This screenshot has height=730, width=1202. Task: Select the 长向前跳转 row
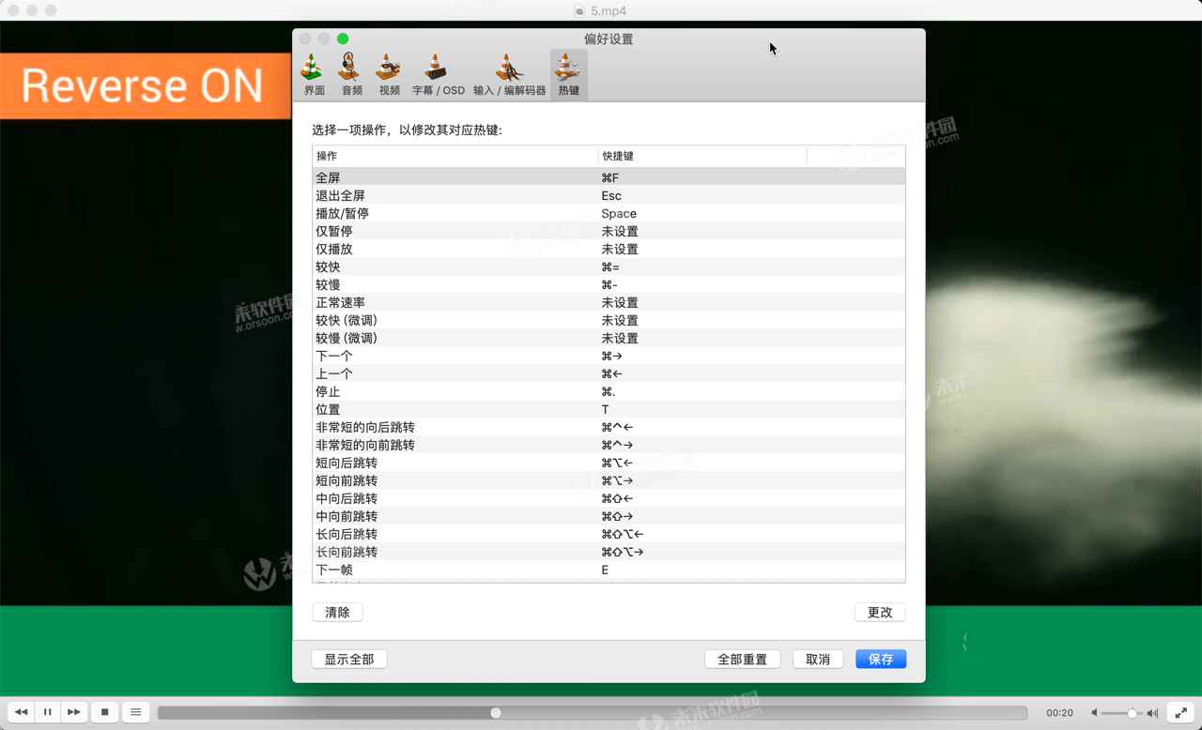[609, 552]
